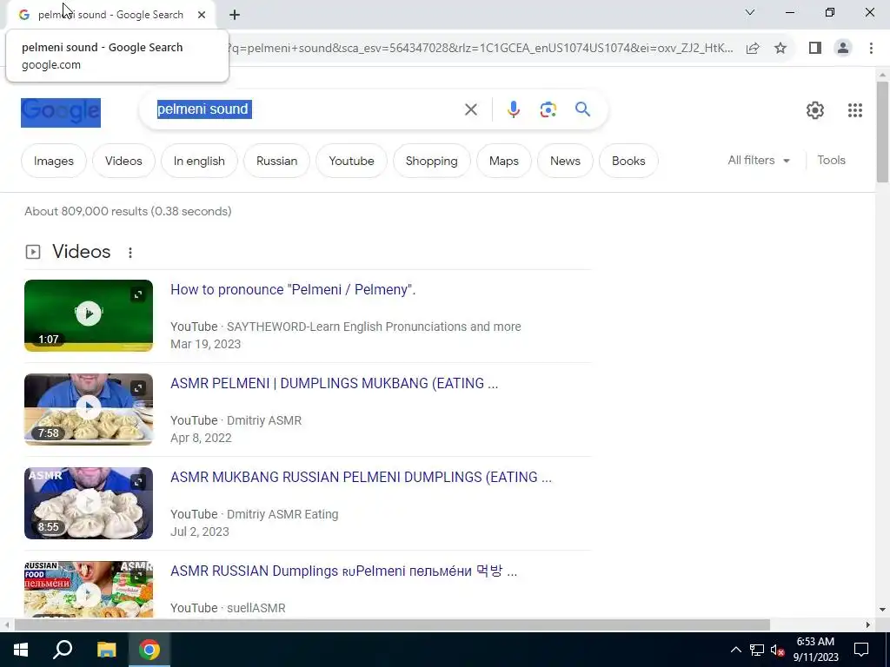The image size is (890, 667).
Task: Share this page from address bar
Action: (x=753, y=49)
